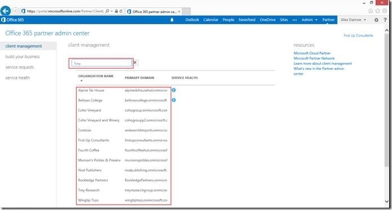Select the Fourth Coffee organization
The image size is (392, 210).
click(88, 150)
